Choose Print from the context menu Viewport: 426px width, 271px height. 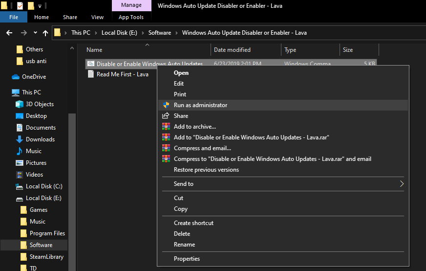click(283, 94)
